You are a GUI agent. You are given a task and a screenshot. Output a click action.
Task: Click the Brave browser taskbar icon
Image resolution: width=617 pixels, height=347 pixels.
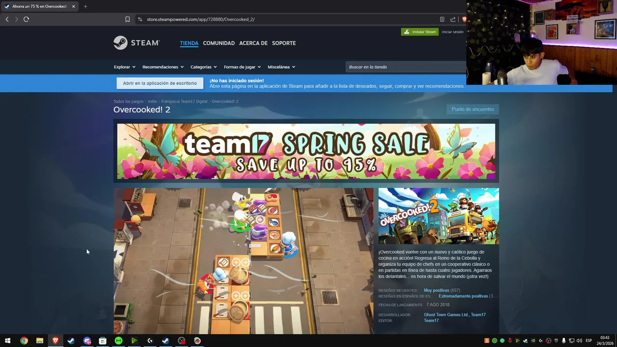pos(55,341)
